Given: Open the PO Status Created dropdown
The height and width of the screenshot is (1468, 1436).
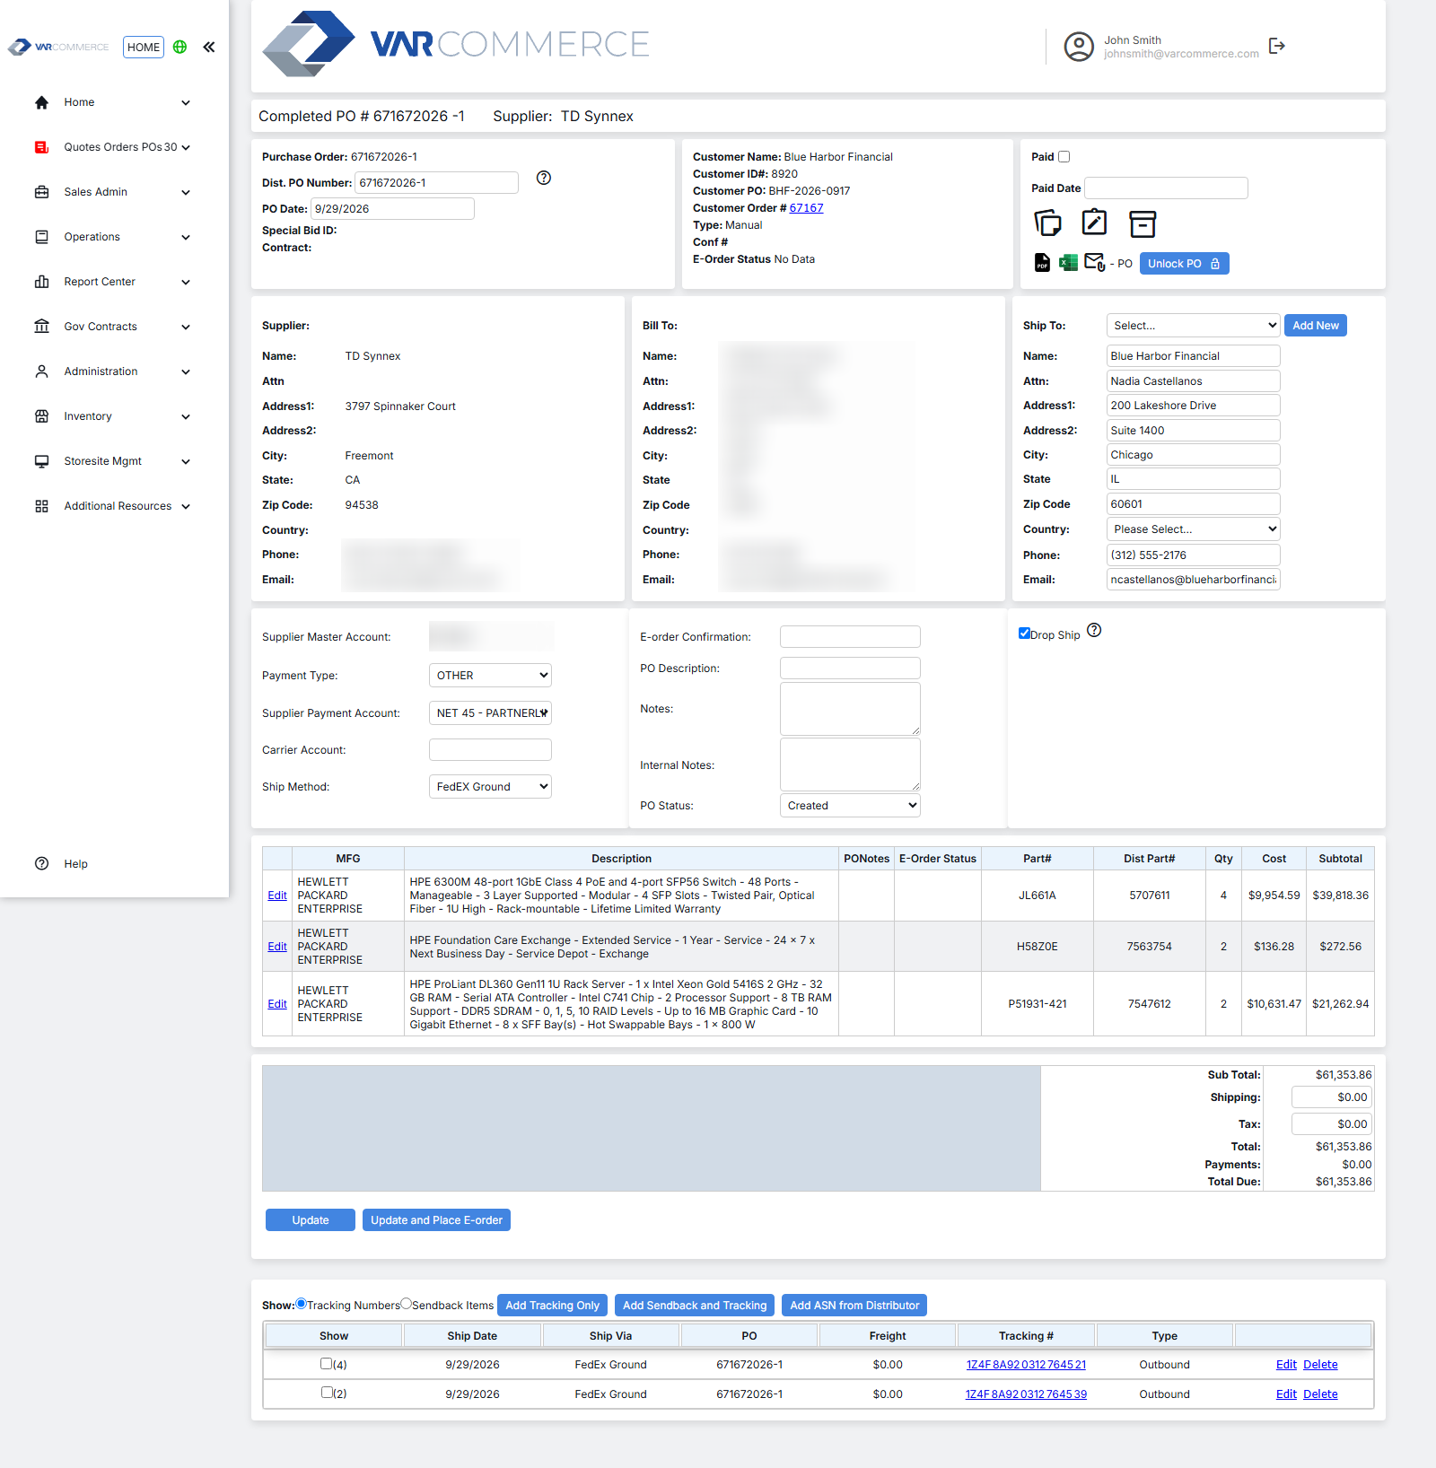Looking at the screenshot, I should (x=850, y=806).
